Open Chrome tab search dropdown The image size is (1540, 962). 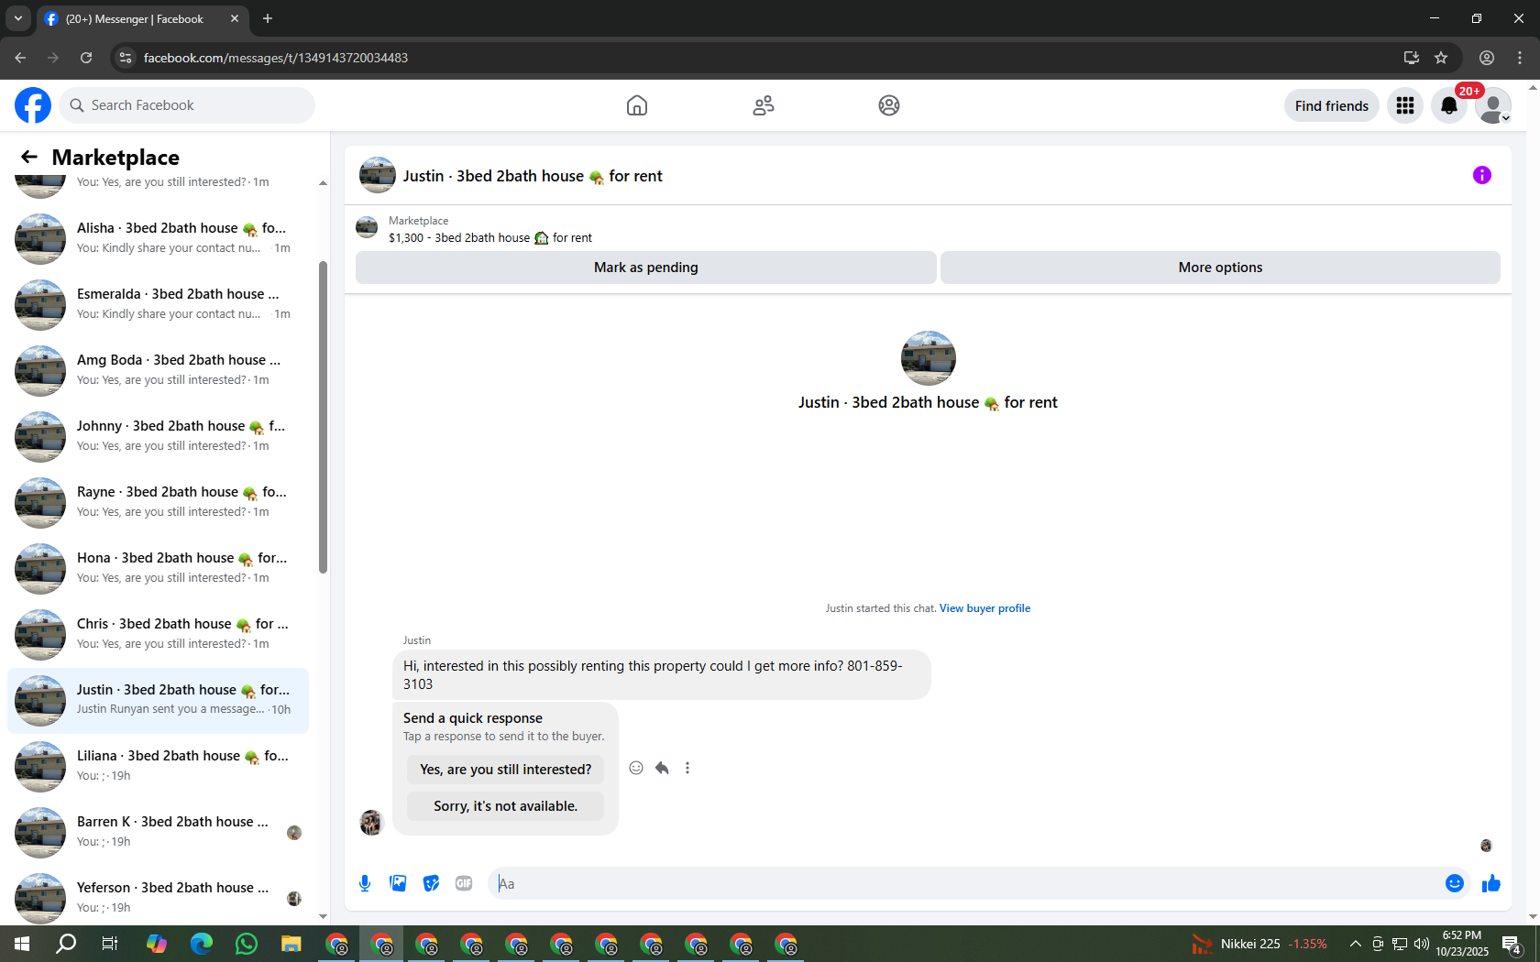pos(18,18)
